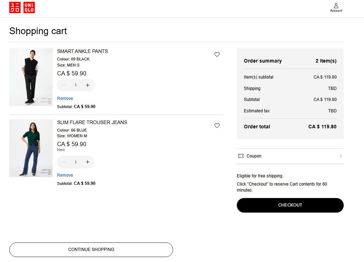Increase Slim Flare Trouser Jeans quantity

click(x=87, y=162)
